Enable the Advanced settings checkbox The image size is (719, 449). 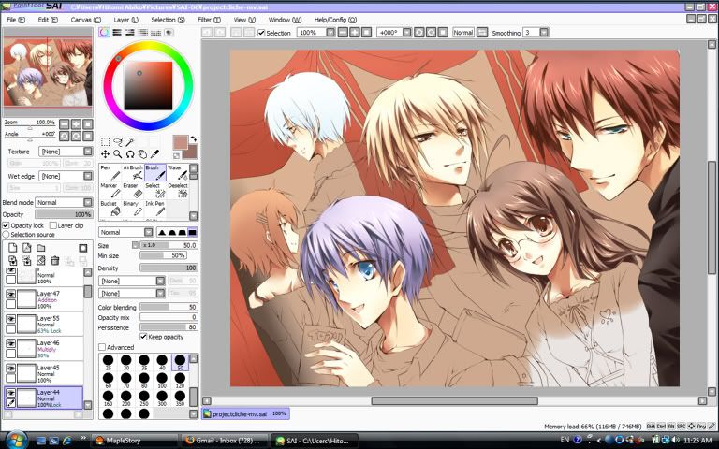tap(102, 347)
